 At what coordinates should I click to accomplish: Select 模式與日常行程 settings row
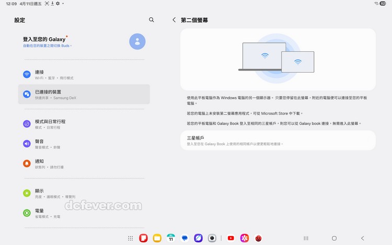pyautogui.click(x=84, y=124)
